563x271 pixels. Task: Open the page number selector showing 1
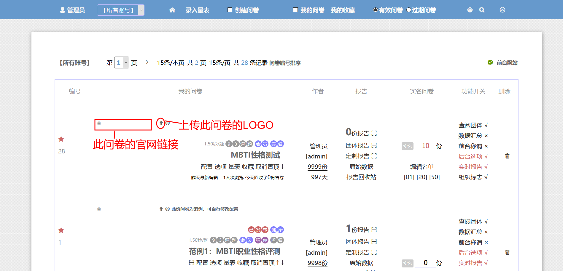point(122,62)
